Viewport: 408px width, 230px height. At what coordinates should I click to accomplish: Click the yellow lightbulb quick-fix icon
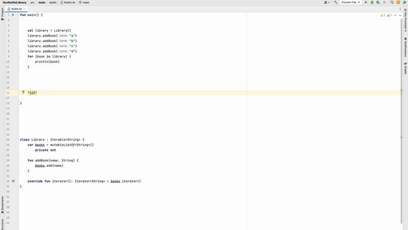(23, 92)
